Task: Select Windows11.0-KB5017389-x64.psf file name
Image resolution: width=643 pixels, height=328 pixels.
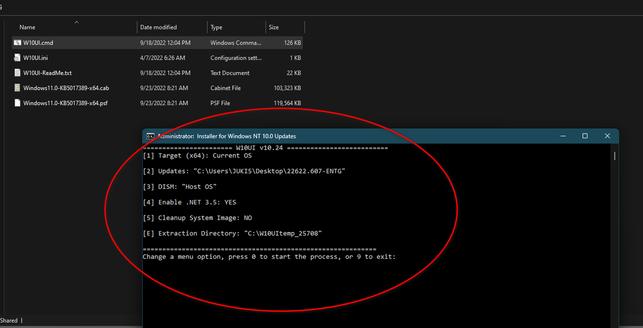Action: (x=65, y=103)
